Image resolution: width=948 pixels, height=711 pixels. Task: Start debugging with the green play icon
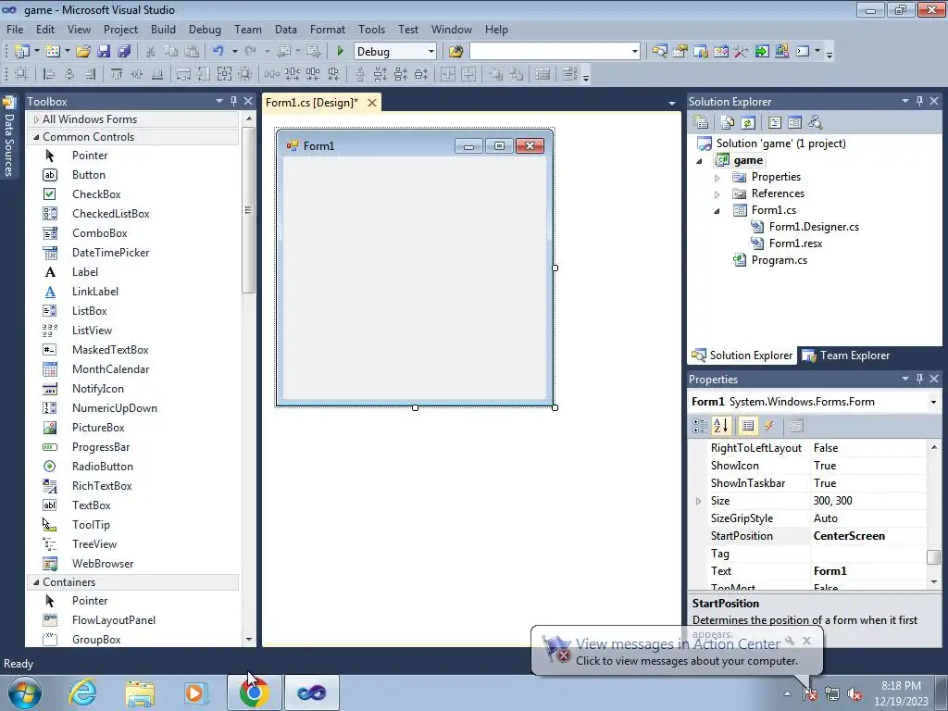tap(340, 52)
